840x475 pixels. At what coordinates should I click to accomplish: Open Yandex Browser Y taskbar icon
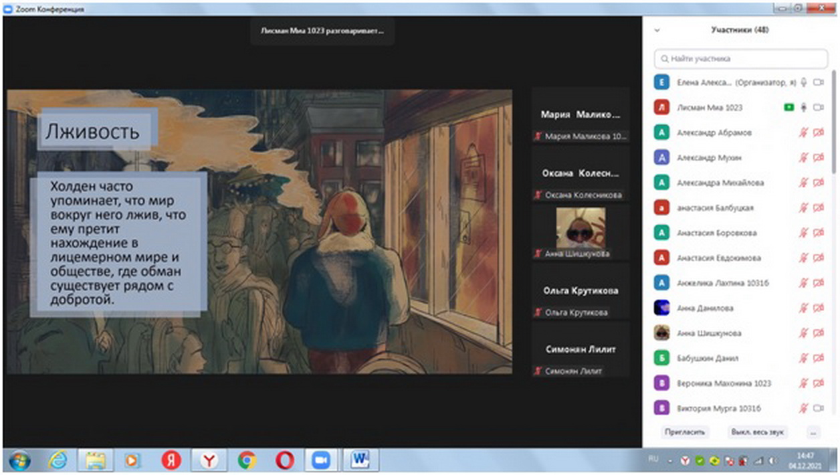click(x=209, y=460)
